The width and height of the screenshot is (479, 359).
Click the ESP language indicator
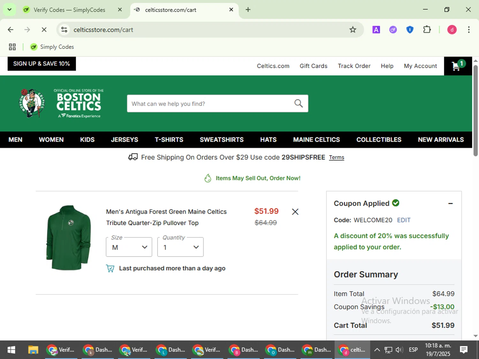coord(413,350)
